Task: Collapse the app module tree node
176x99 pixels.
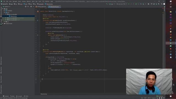Action: click(3, 9)
